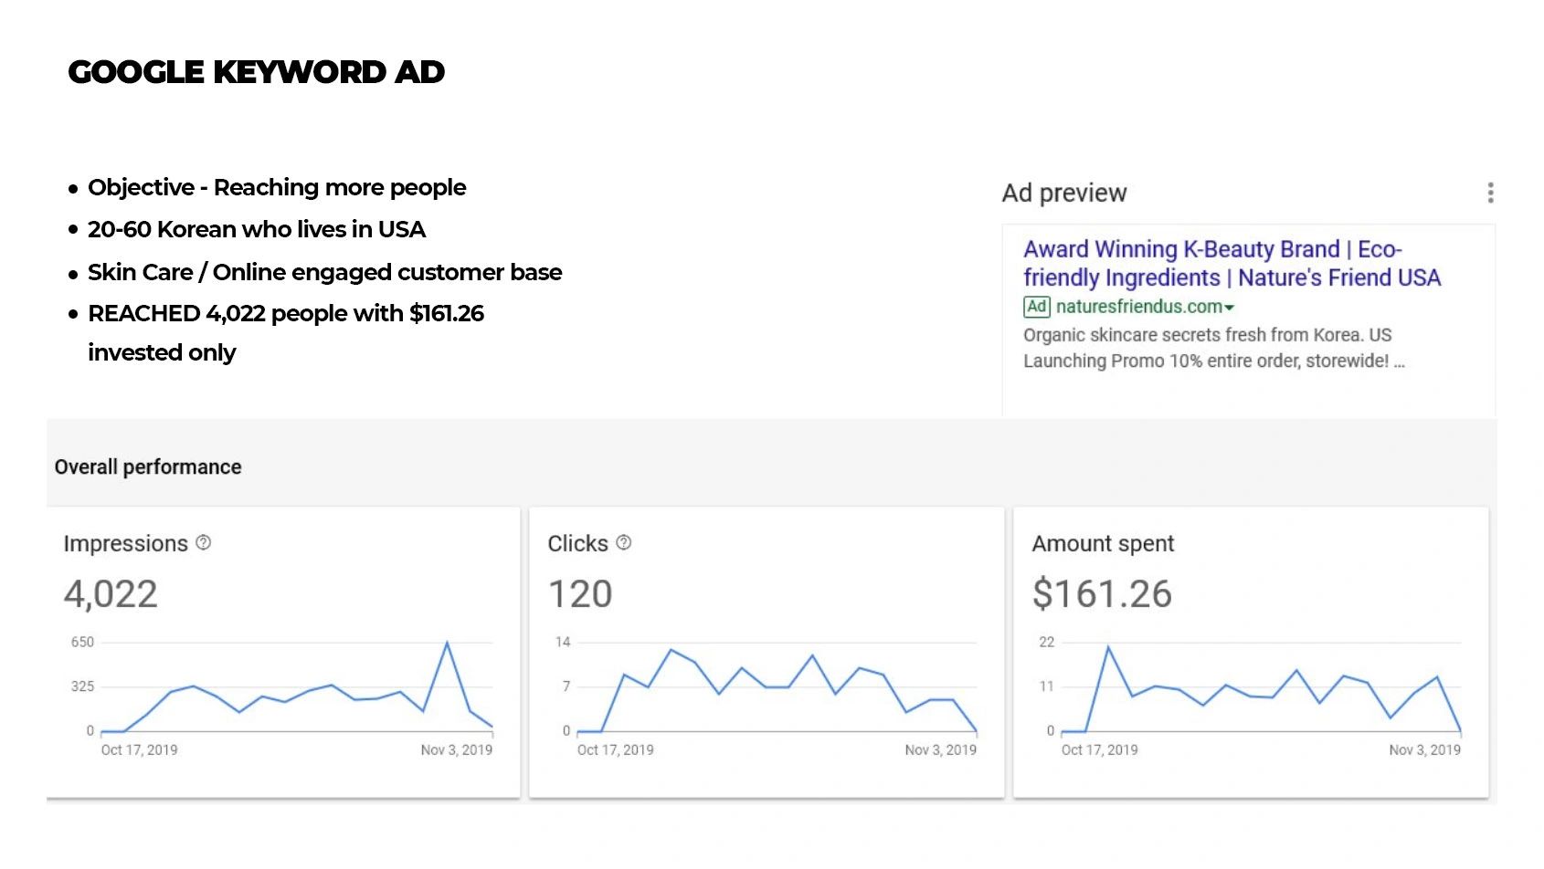Click the naturesfriendus.com display URL
This screenshot has height=869, width=1544.
(x=1138, y=307)
